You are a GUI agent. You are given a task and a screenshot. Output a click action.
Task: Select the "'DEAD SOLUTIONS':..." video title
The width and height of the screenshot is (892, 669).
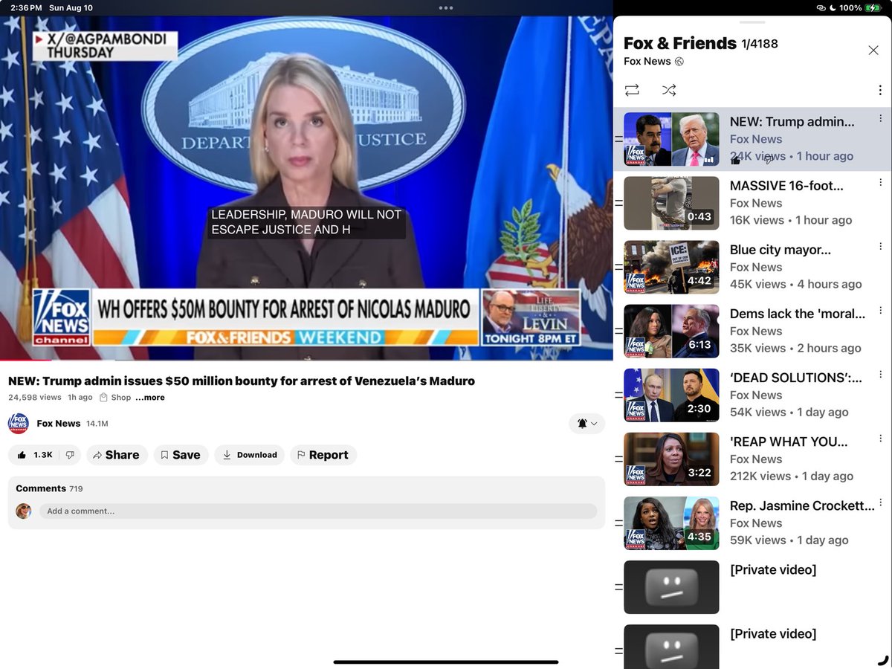[x=796, y=378]
